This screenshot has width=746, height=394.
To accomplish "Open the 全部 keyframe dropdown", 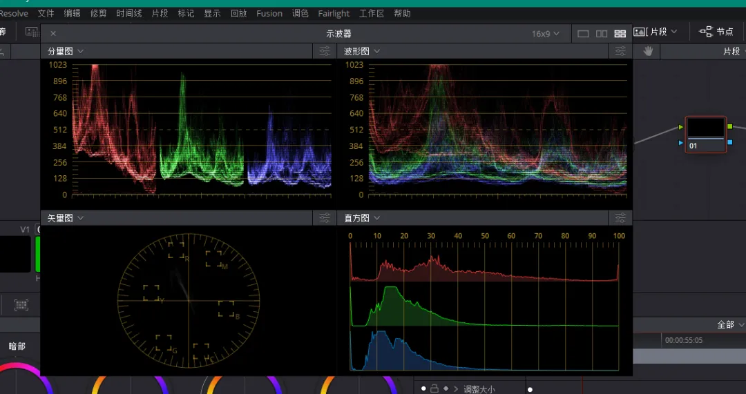I will 731,324.
